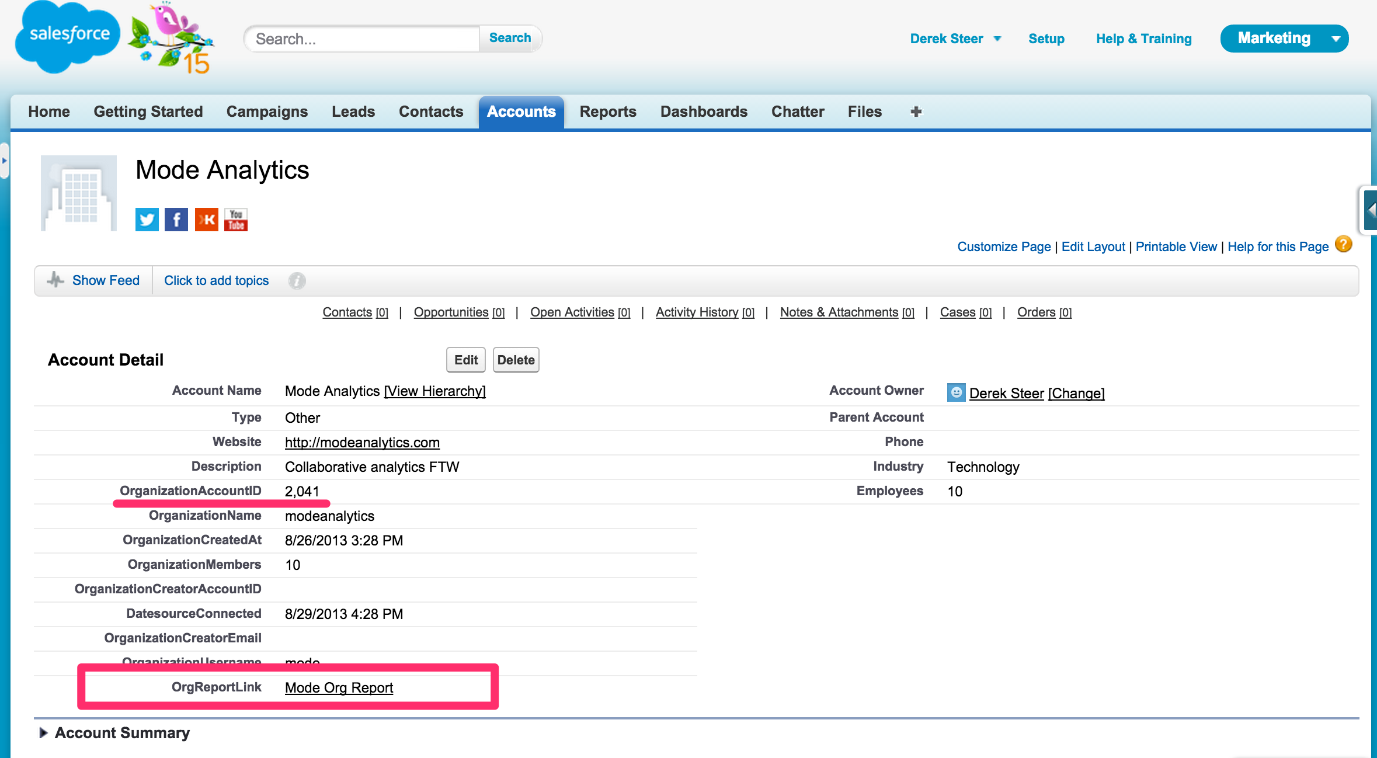Open the Klout social icon
Image resolution: width=1377 pixels, height=758 pixels.
click(207, 220)
